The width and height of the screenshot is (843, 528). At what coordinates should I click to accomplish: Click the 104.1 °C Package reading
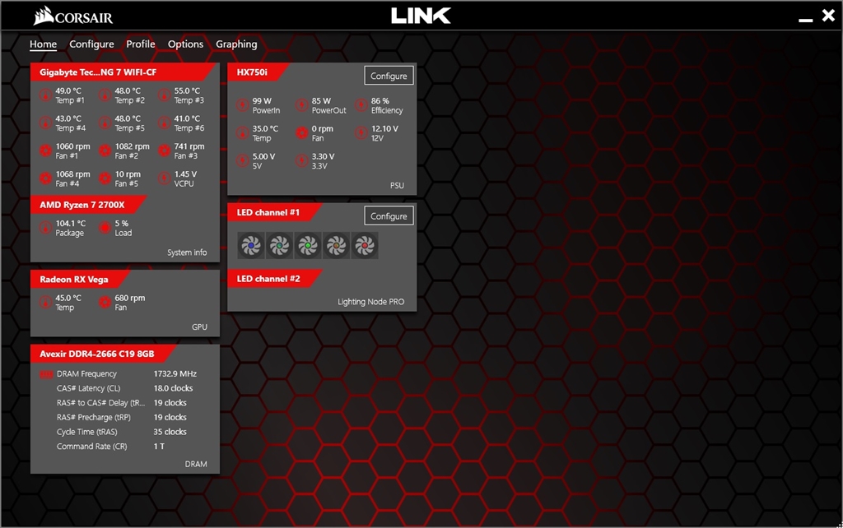click(71, 224)
